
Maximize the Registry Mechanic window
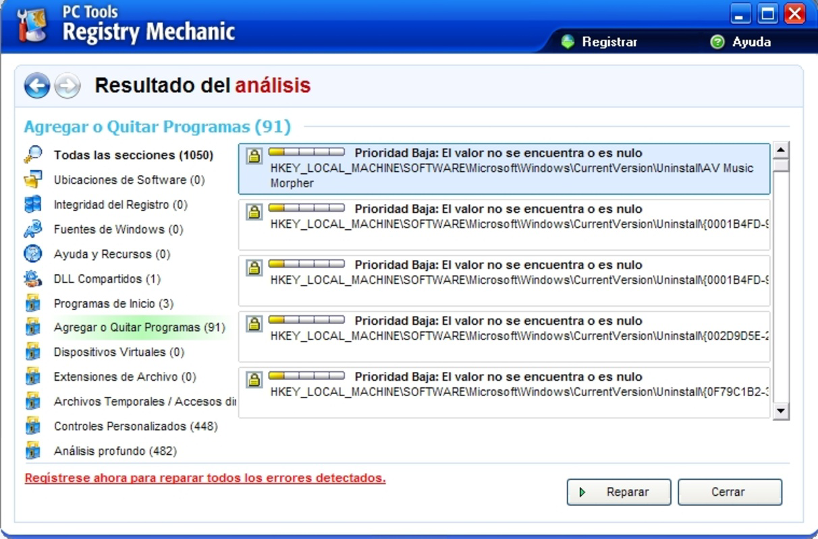pyautogui.click(x=767, y=13)
